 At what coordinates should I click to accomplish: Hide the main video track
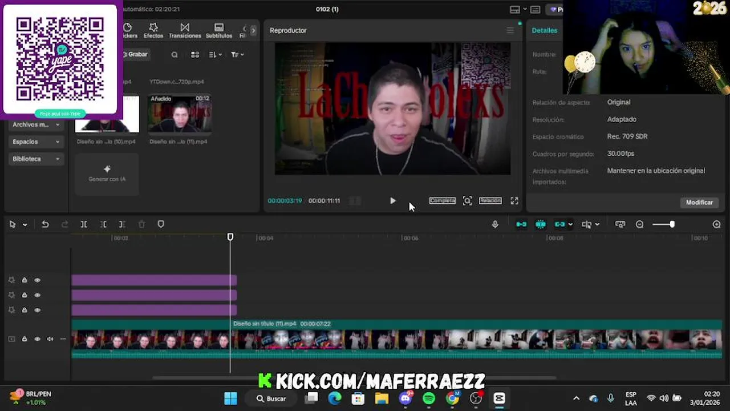tap(37, 339)
